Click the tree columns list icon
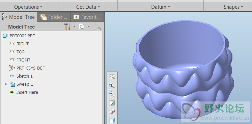252x124 pixels. point(82,27)
